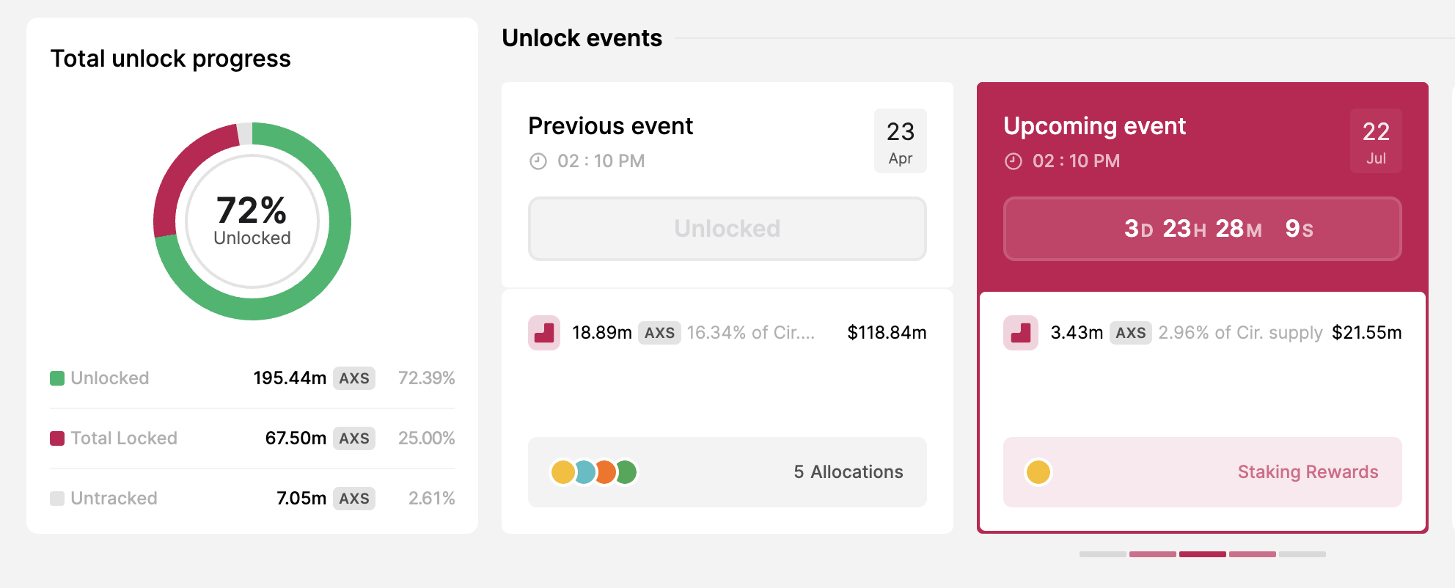Click the 72% Unlocked donut chart
Viewport: 1455px width, 588px height.
click(x=252, y=221)
